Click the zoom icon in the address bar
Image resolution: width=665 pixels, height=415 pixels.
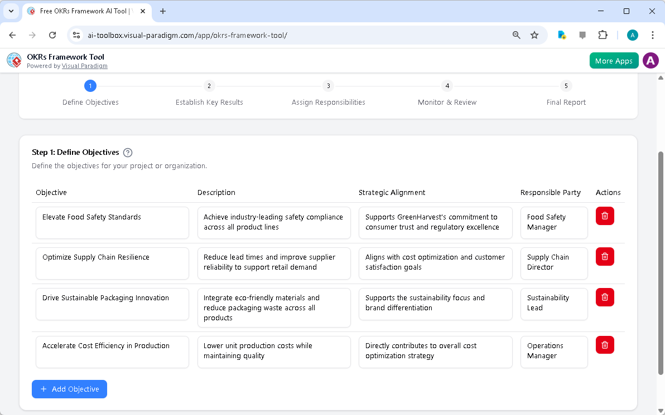pos(516,35)
